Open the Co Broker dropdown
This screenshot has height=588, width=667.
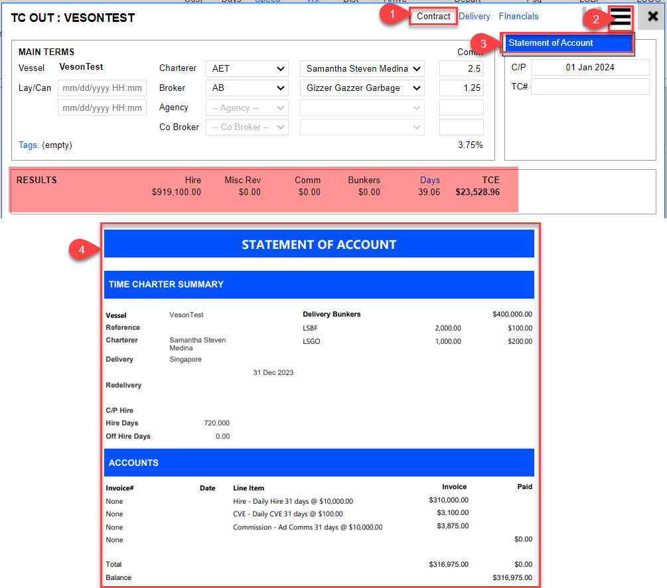(247, 127)
